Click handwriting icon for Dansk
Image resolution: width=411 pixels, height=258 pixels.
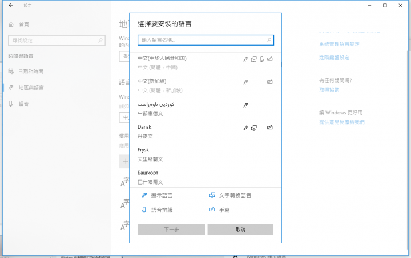[269, 128]
